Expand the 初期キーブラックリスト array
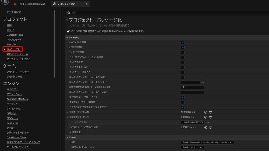The width and height of the screenshot is (269, 151). point(67,112)
